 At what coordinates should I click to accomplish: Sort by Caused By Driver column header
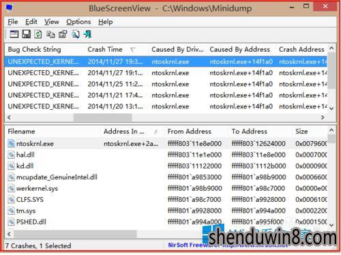click(177, 49)
